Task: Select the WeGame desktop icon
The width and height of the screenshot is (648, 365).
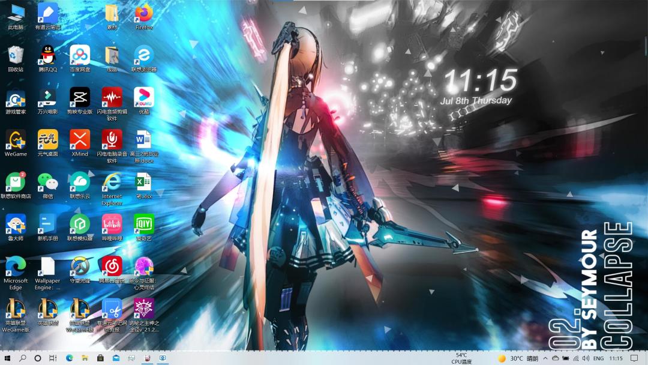Action: 16,142
